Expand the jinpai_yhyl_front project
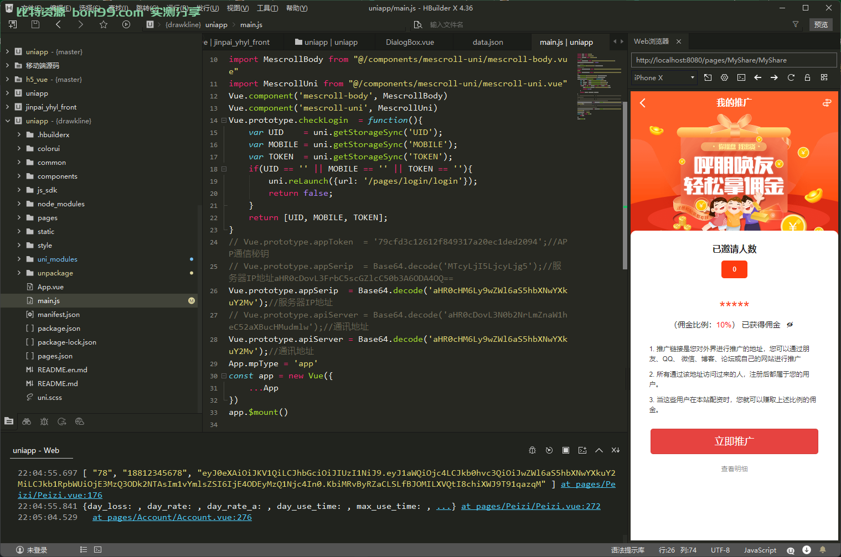841x557 pixels. coord(7,107)
